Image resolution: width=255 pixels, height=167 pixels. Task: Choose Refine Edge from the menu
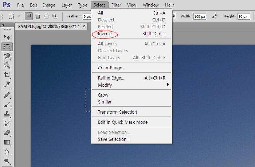(x=132, y=78)
